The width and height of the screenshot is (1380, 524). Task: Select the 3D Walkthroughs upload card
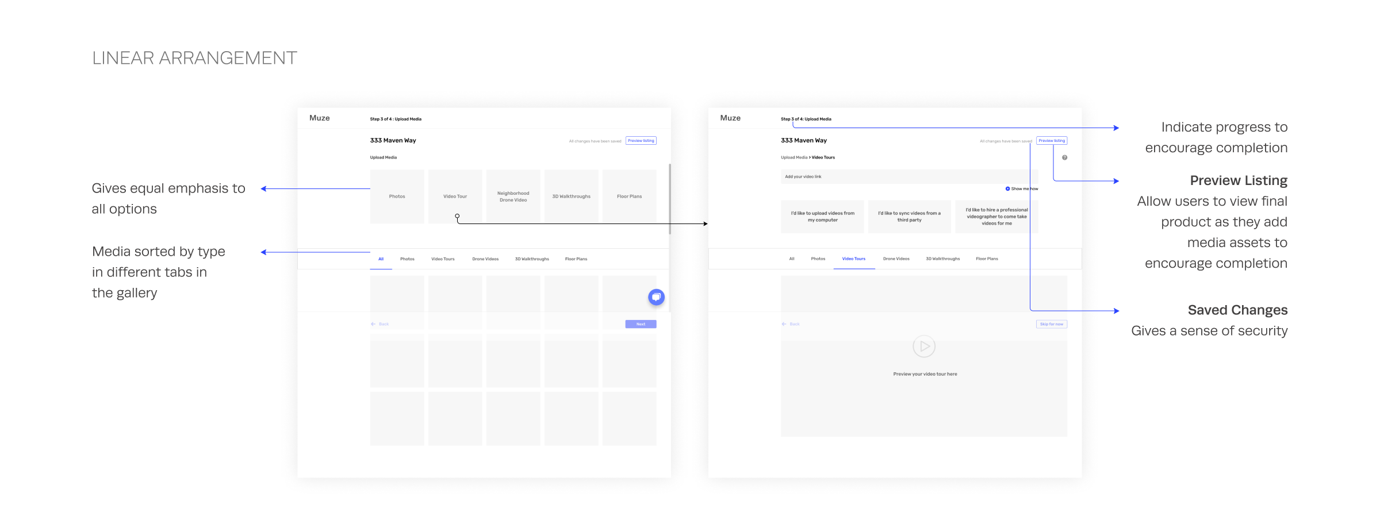pyautogui.click(x=571, y=196)
